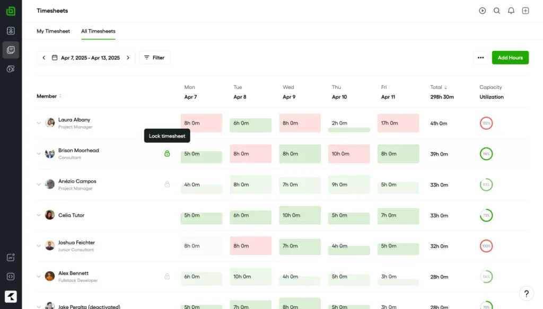Toggle the lock for Anézio Campos

[x=167, y=184]
